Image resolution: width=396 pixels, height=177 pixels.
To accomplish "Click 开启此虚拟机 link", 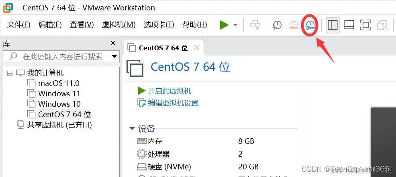I will 169,91.
